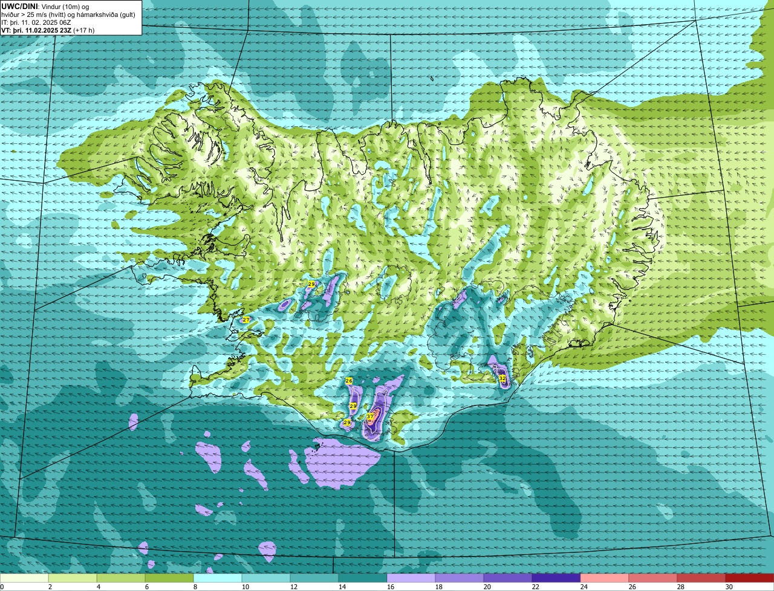This screenshot has height=591, width=774.
Task: Pick the salmon 26–28 m/s swatch
Action: click(653, 578)
